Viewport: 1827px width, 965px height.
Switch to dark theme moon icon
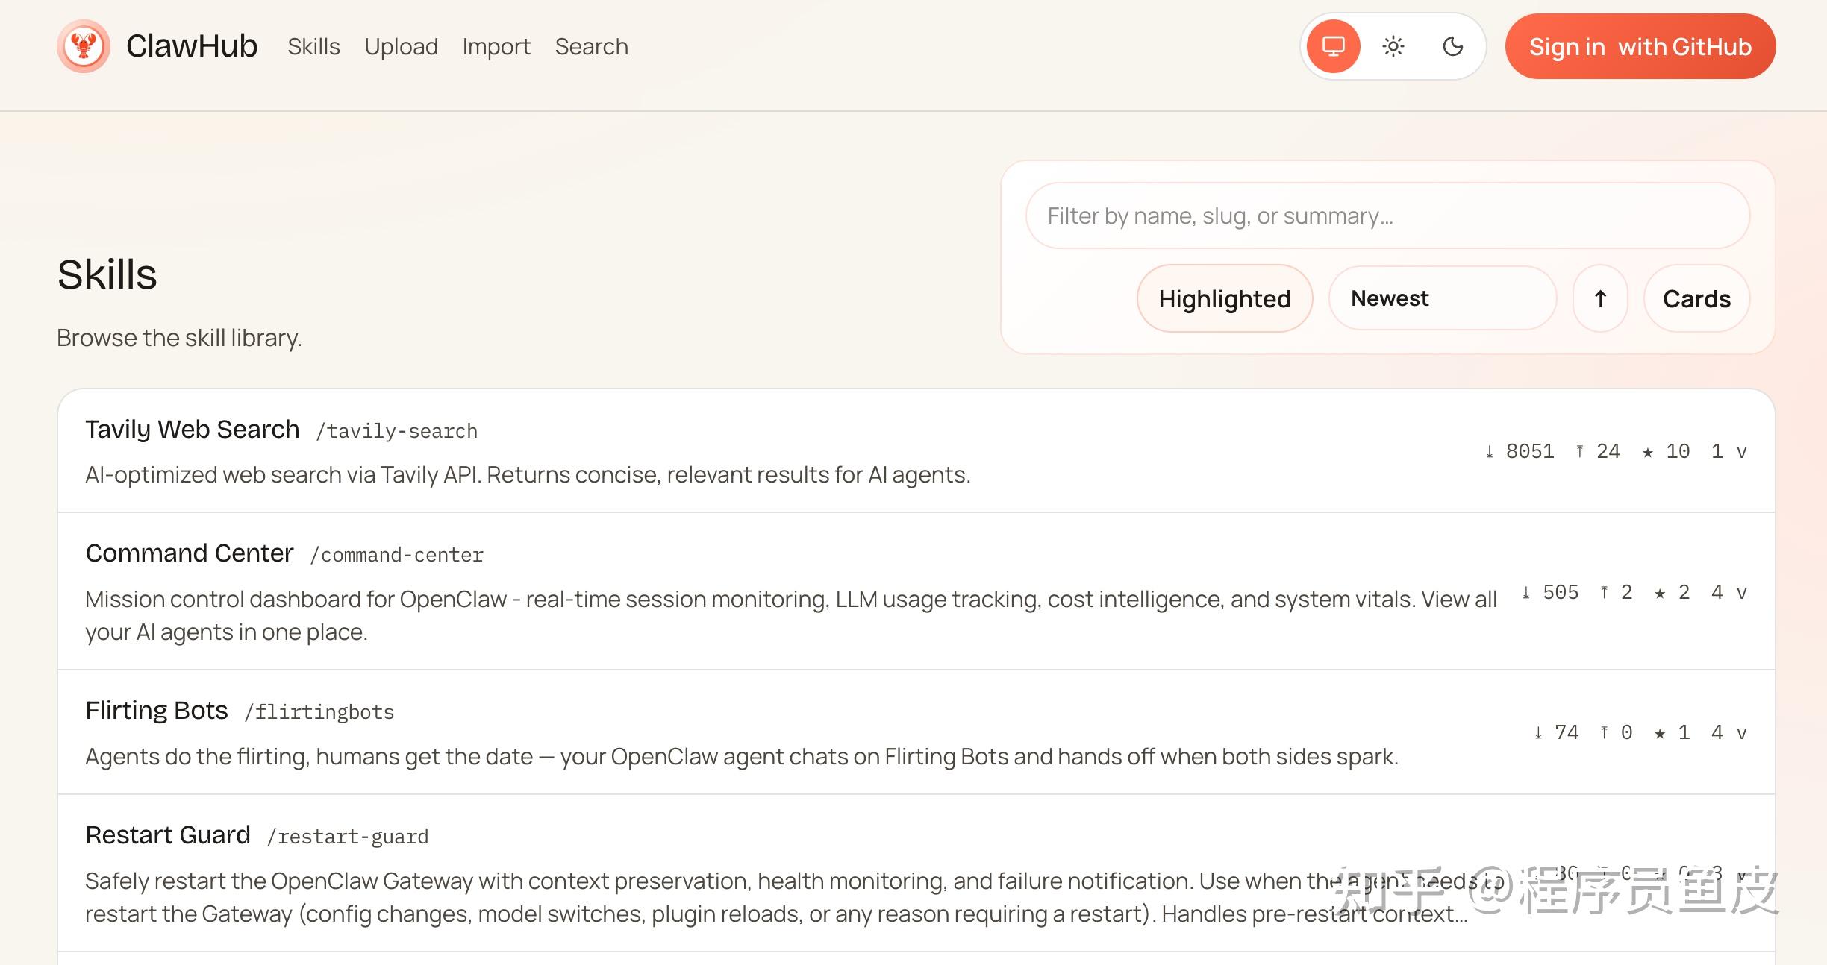(1452, 46)
